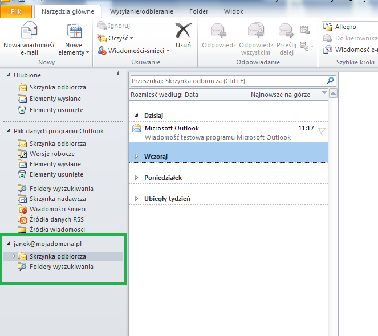Click the scroll up arrow of message list
This screenshot has height=336, width=378.
[x=333, y=93]
